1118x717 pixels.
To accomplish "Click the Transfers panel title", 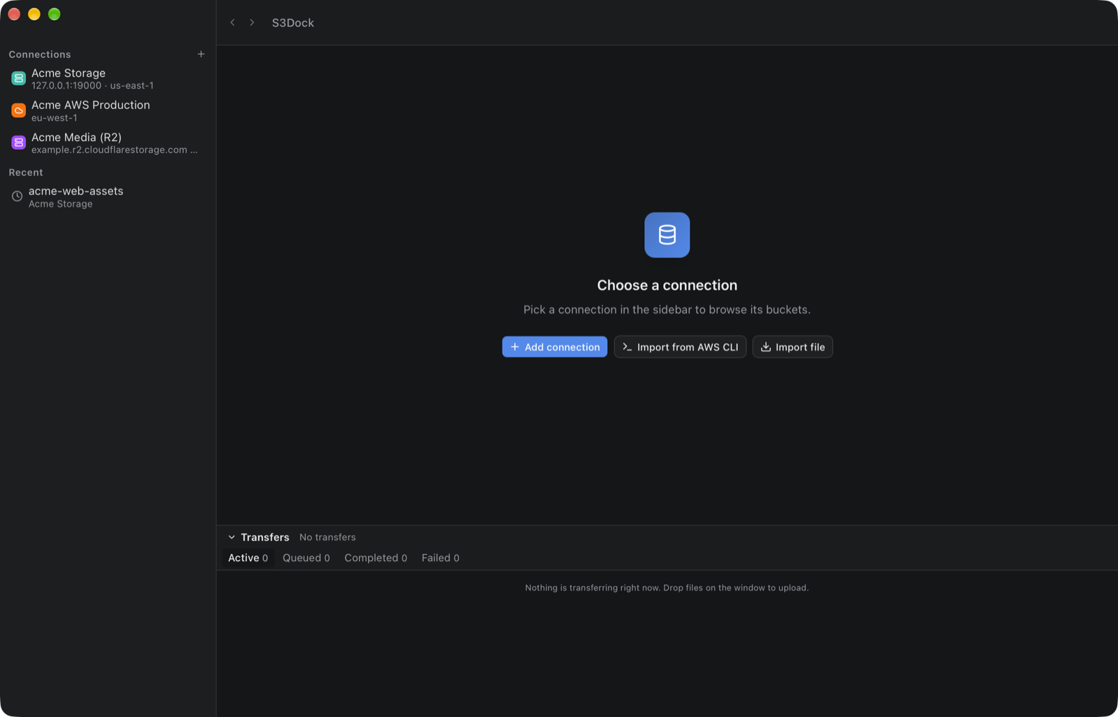I will [x=265, y=537].
